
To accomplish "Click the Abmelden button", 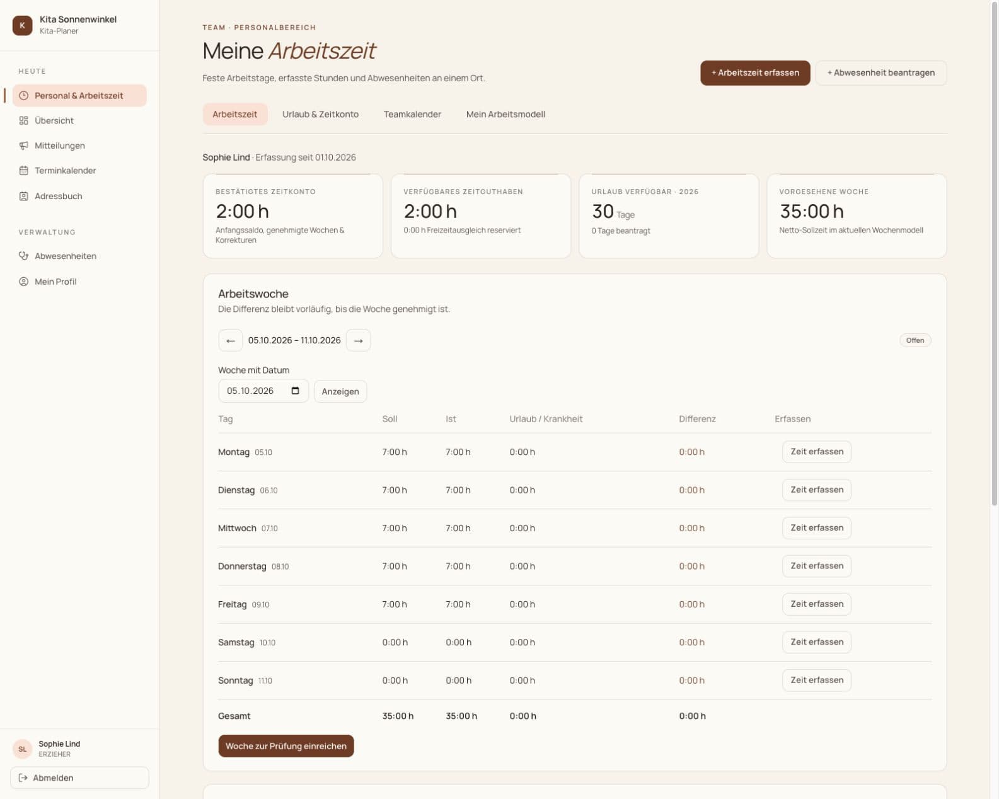I will click(79, 778).
